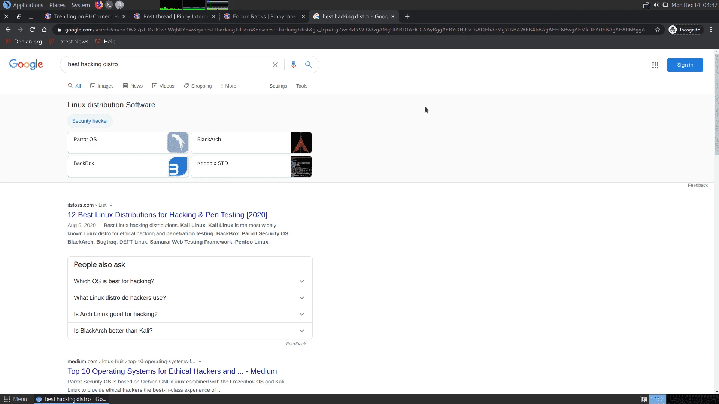719x404 pixels.
Task: Open the More search filters menu
Action: [228, 86]
